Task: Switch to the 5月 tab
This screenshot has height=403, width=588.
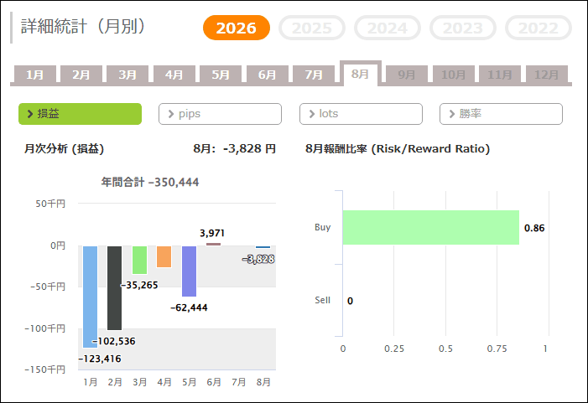Action: point(221,75)
